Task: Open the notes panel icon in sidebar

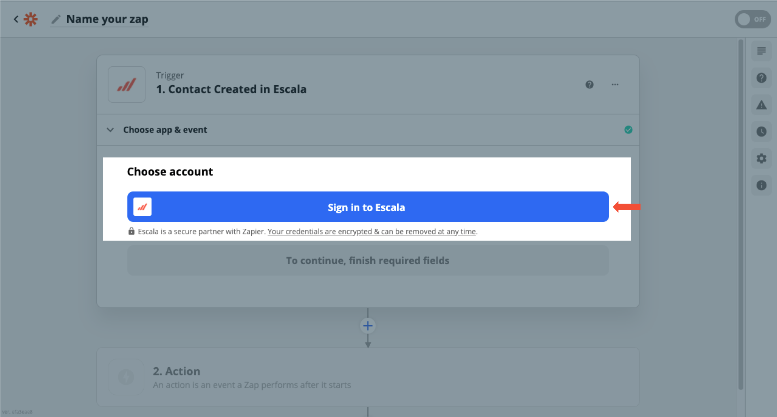Action: [761, 51]
